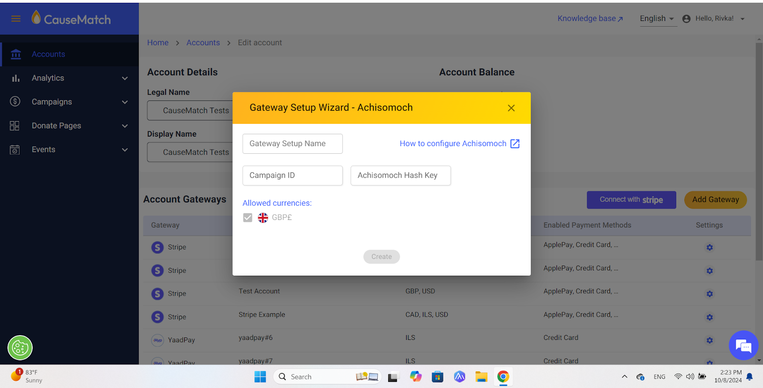Click the weather widget showing 83°F Sunny
The image size is (763, 388).
point(27,376)
